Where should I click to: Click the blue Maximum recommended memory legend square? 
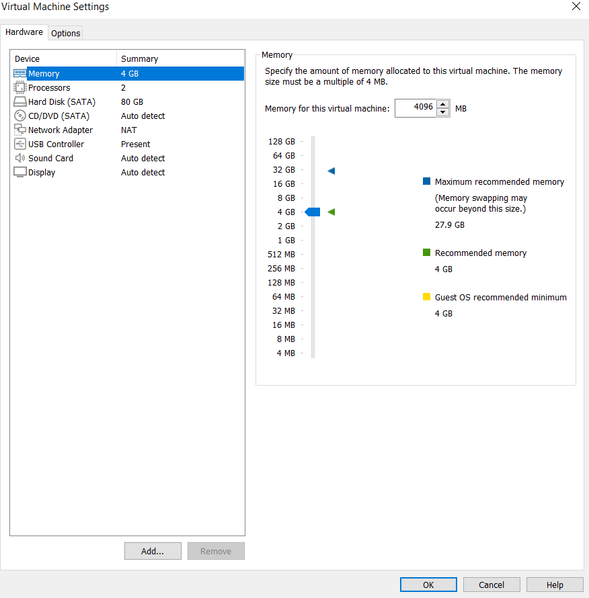click(x=427, y=181)
